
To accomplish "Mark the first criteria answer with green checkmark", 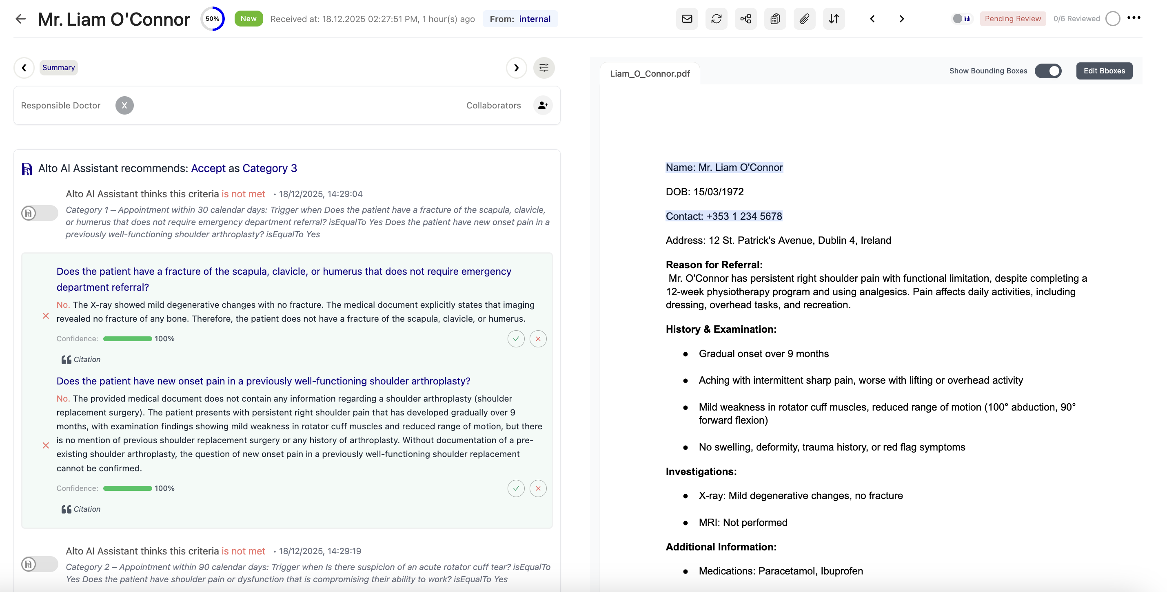I will tap(516, 338).
